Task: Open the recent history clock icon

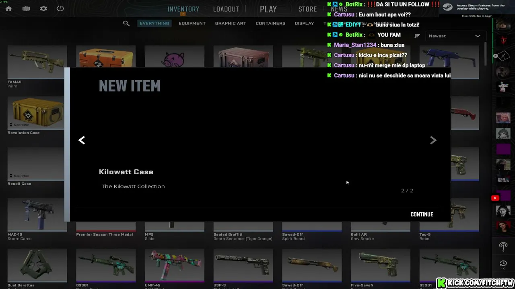Action: (503, 263)
